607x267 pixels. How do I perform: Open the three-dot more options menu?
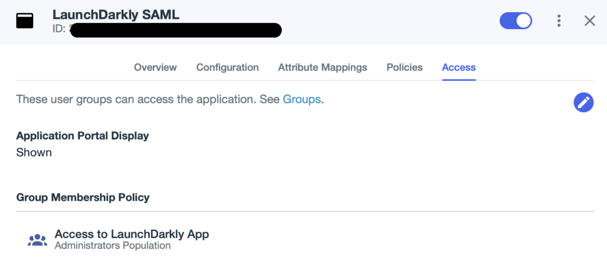[559, 21]
